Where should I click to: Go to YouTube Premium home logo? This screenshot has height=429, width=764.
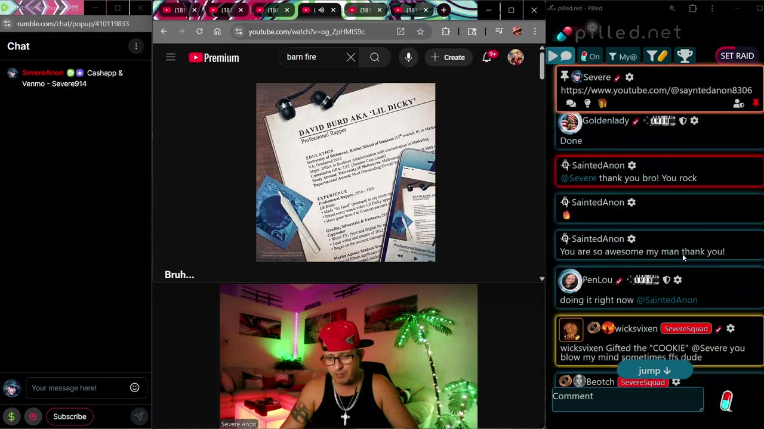click(214, 58)
